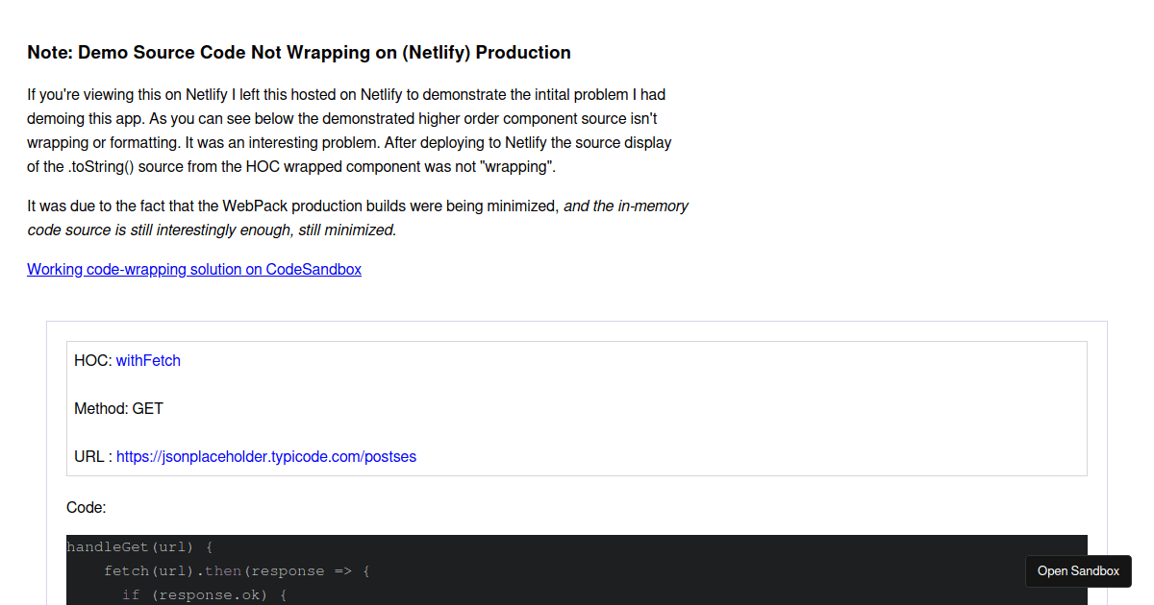1154x605 pixels.
Task: Click the URL : label
Action: 89,456
